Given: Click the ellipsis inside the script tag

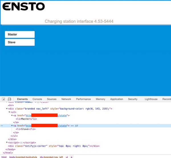Looking at the screenshot, I should point(21,143).
